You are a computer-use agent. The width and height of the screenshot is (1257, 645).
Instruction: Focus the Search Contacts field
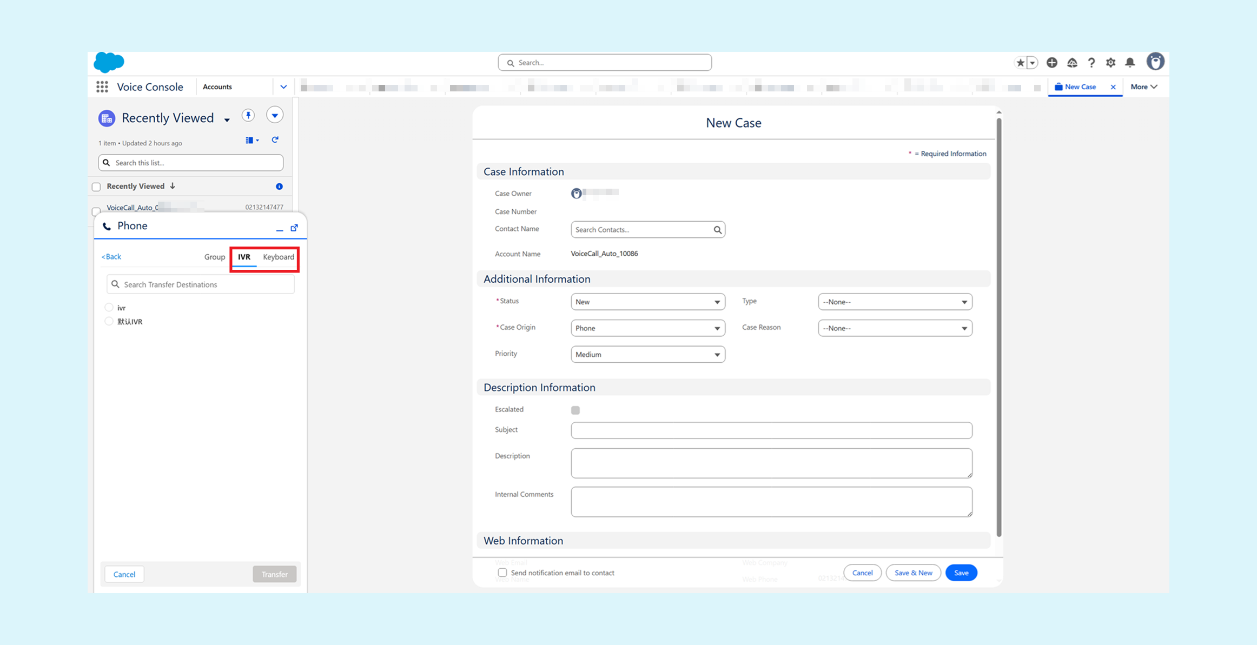pyautogui.click(x=648, y=230)
